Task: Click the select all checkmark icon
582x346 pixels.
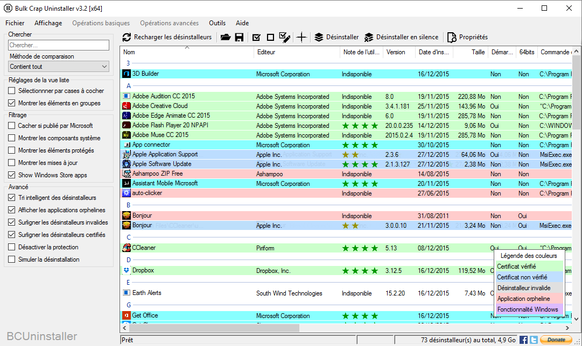Action: (256, 38)
